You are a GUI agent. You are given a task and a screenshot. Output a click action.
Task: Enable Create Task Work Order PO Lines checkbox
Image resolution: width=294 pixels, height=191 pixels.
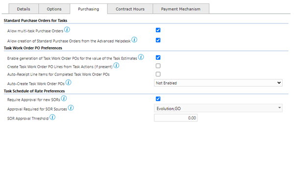tap(158, 66)
